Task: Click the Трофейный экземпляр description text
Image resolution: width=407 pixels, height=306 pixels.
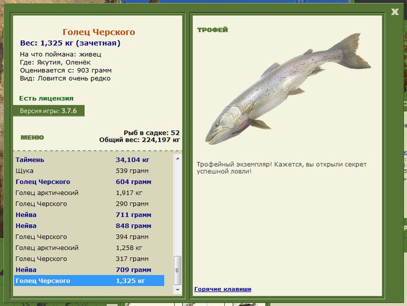Action: 282,168
